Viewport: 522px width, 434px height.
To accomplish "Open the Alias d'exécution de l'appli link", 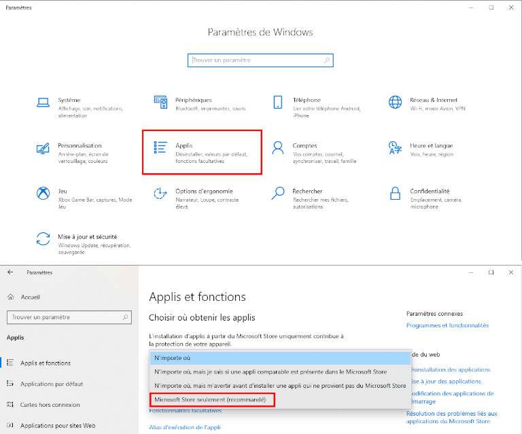I will 185,427.
